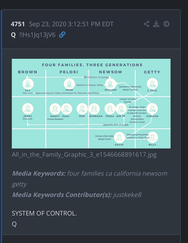Click the PAT Governor avatar in graphic
The width and height of the screenshot is (188, 243).
28,84
